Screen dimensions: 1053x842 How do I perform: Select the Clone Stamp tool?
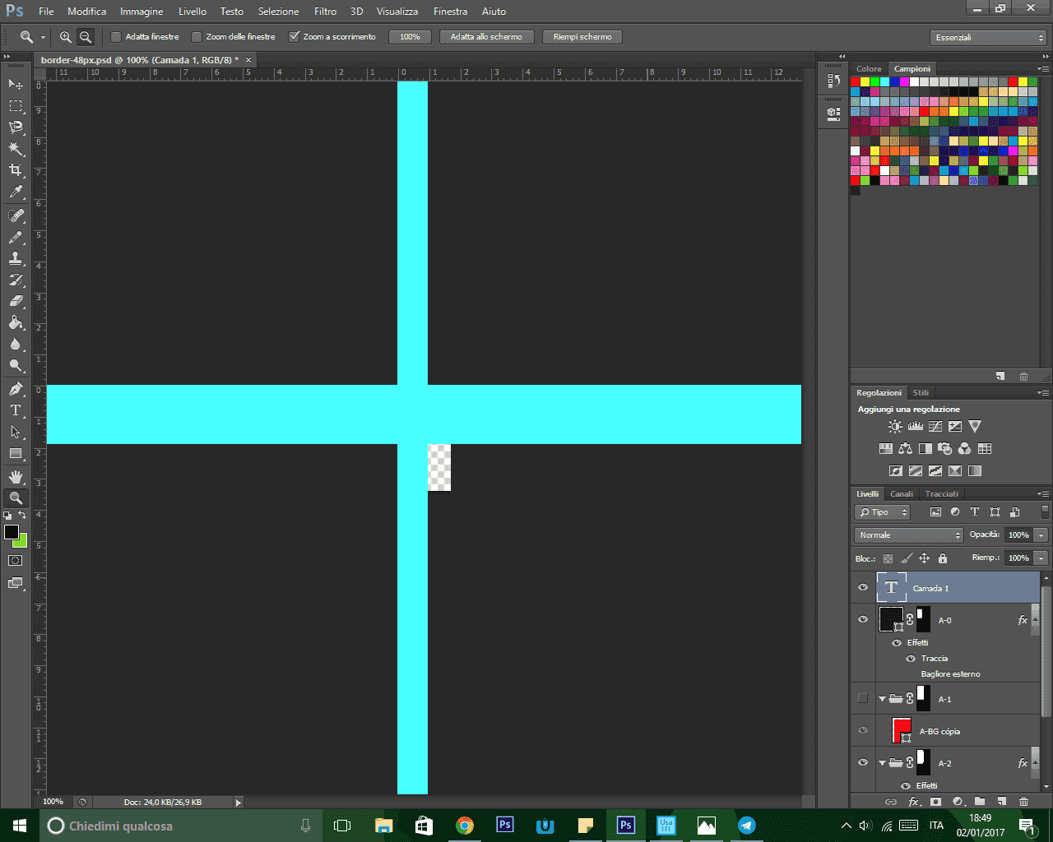click(x=16, y=258)
